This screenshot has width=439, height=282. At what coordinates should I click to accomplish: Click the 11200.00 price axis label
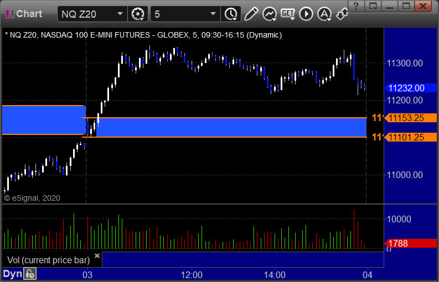click(x=405, y=100)
